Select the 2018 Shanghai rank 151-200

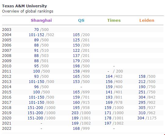point(35,108)
